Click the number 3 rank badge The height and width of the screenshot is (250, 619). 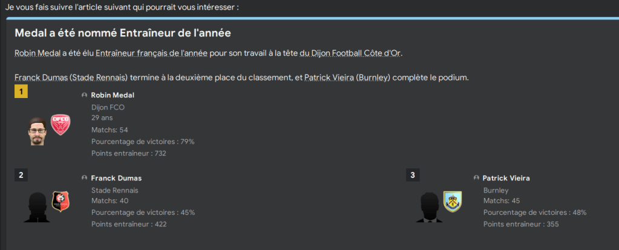(x=413, y=175)
